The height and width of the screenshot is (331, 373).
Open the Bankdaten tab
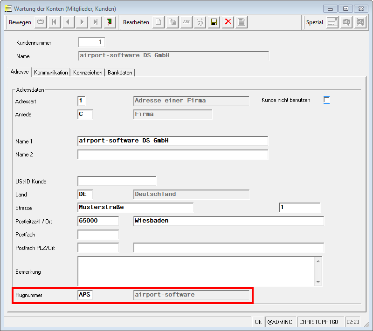pos(120,73)
